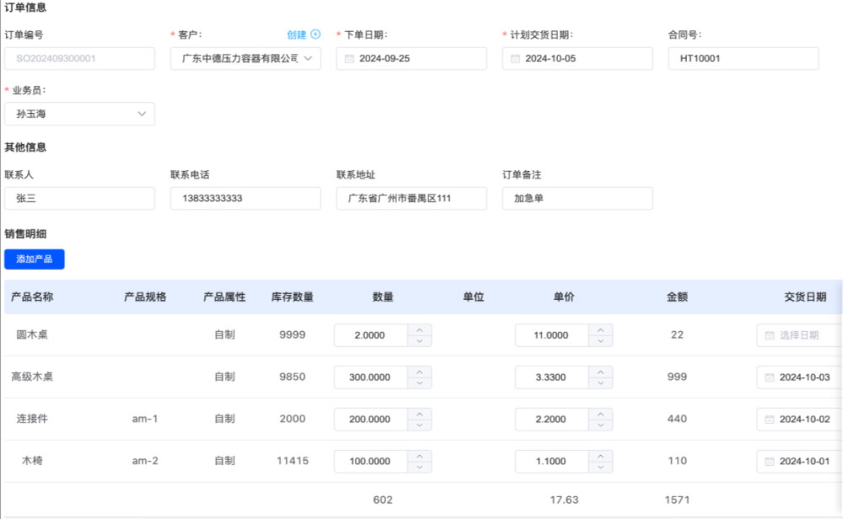This screenshot has width=843, height=519.
Task: Focus the 合同号 field with HT10001
Action: (743, 59)
